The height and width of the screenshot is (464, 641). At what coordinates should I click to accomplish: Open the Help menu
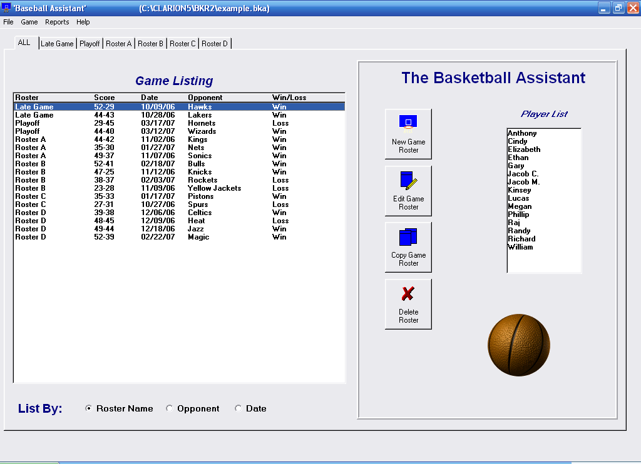(83, 22)
